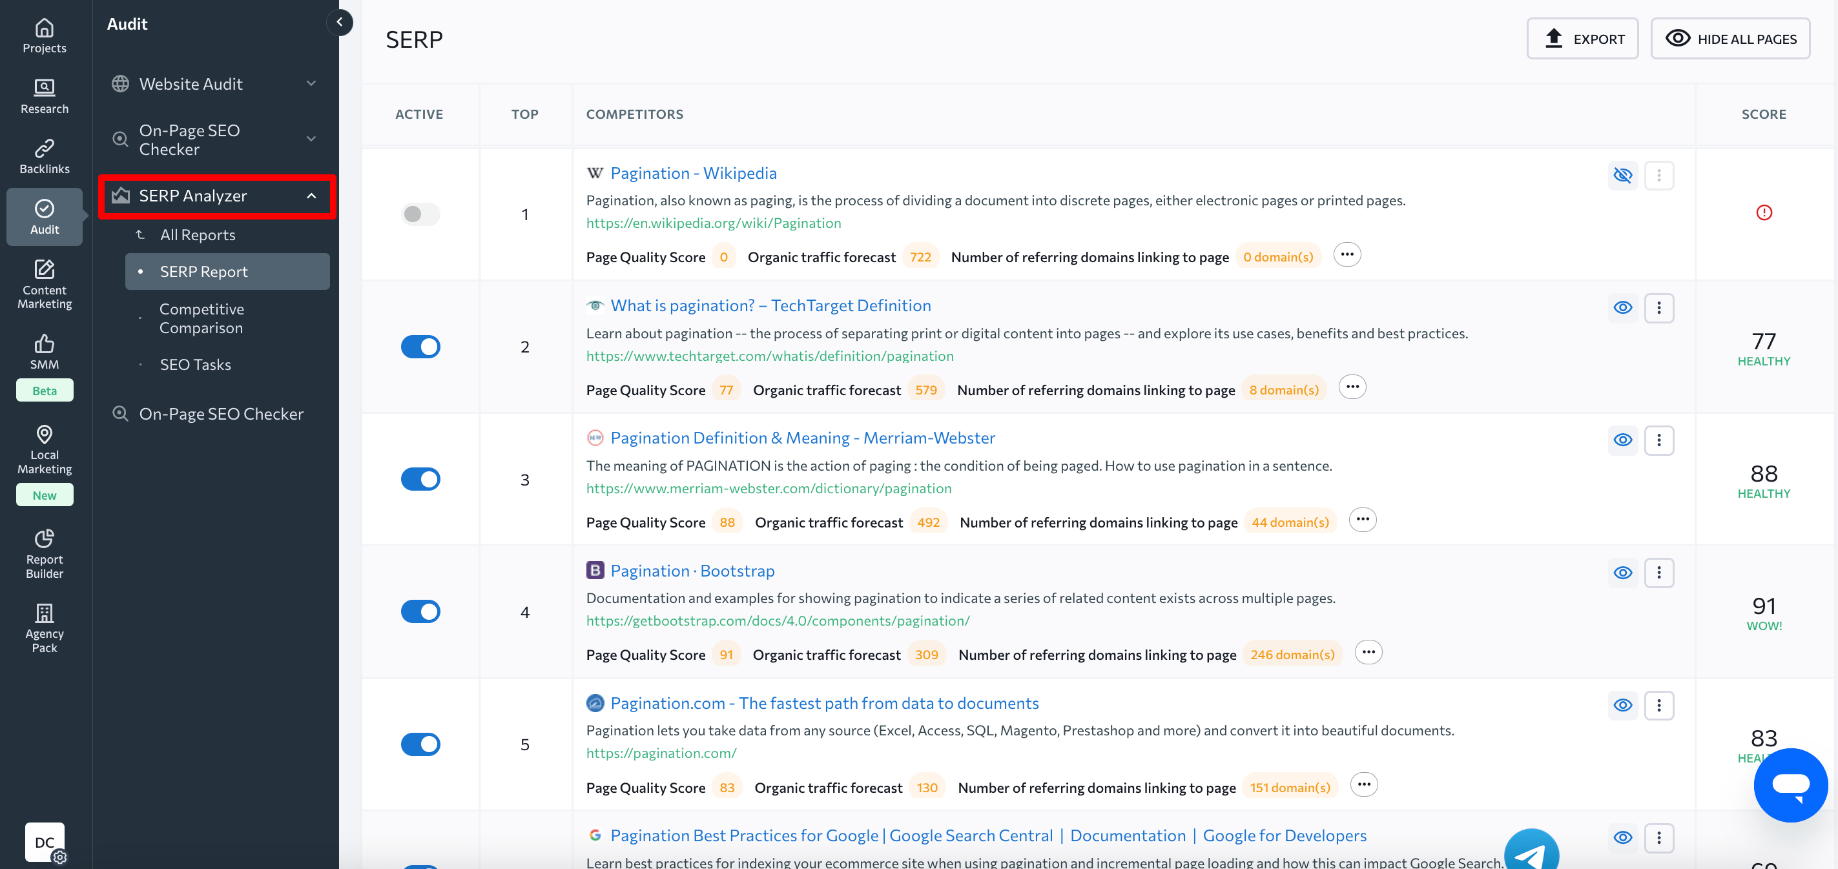1838x869 pixels.
Task: Open SEO Tasks
Action: tap(196, 365)
